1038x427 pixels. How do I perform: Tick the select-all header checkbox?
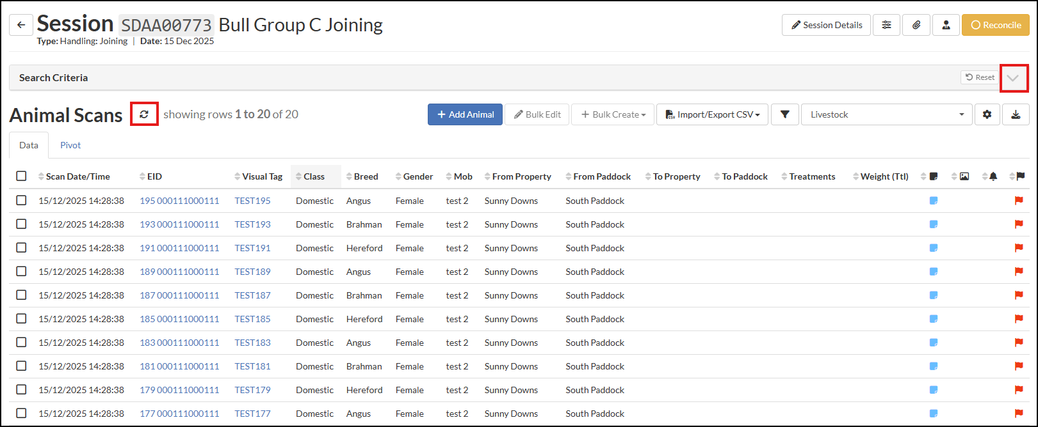click(x=21, y=176)
